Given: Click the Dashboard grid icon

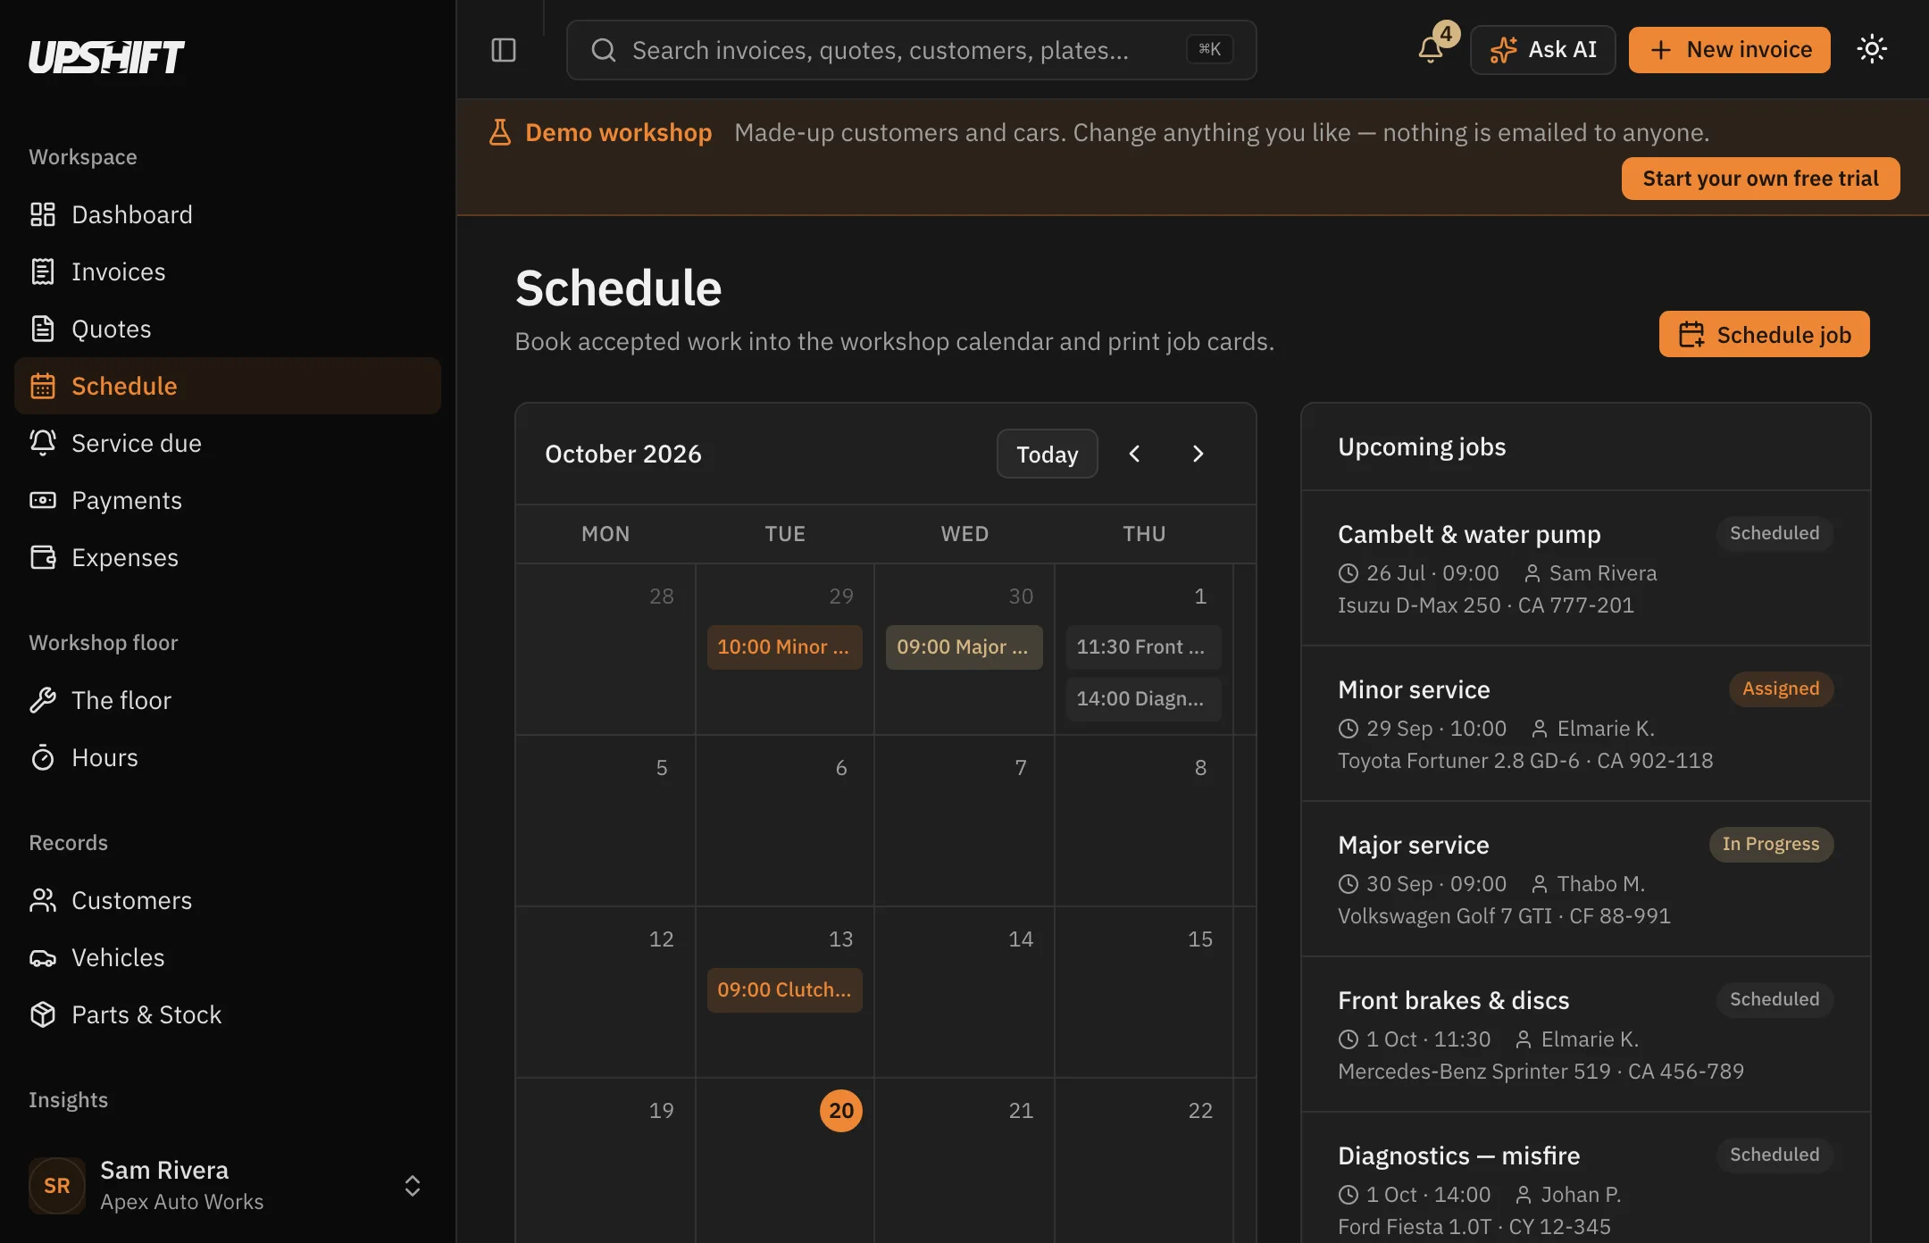Looking at the screenshot, I should pos(43,214).
